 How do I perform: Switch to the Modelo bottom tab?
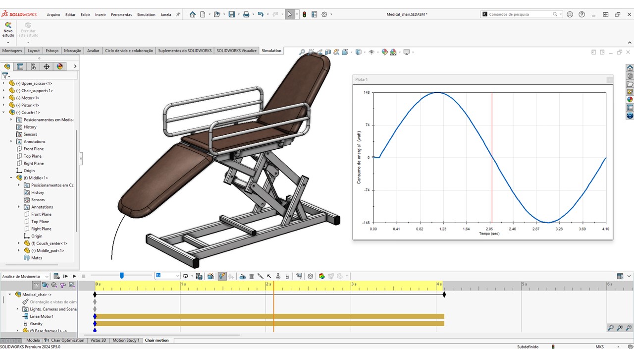33,341
